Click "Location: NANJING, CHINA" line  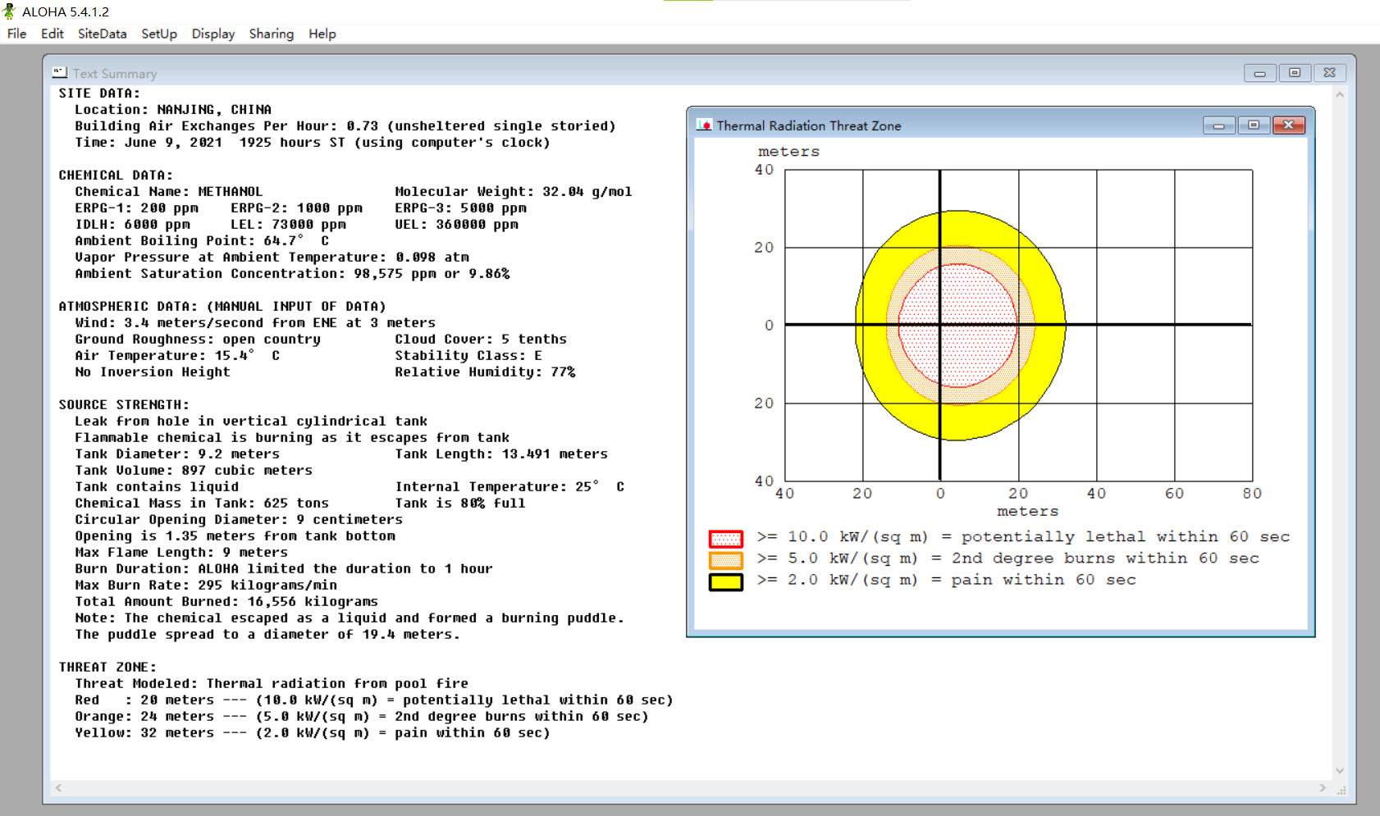point(173,110)
